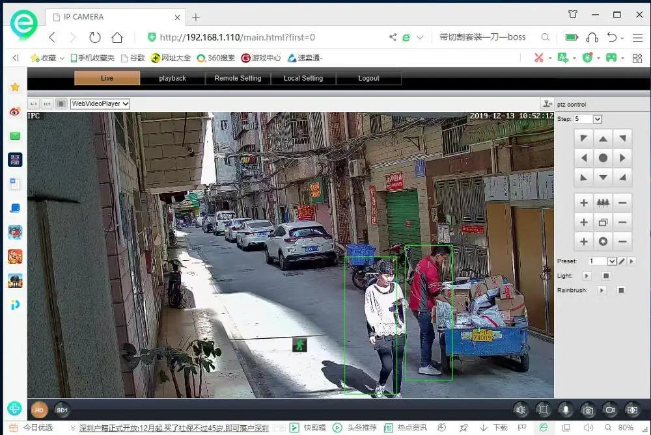Open the Preset number dropdown
Screen dimensions: 651x435
click(x=611, y=261)
